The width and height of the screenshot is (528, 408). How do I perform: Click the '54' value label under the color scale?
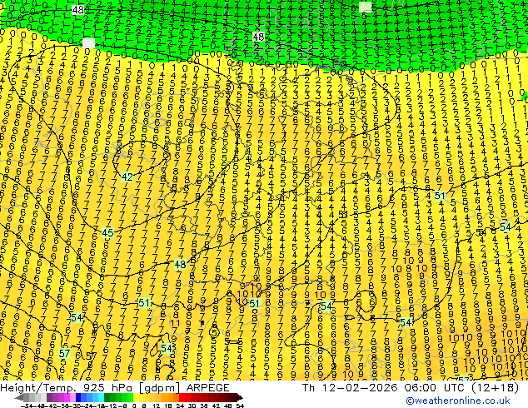tap(242, 406)
